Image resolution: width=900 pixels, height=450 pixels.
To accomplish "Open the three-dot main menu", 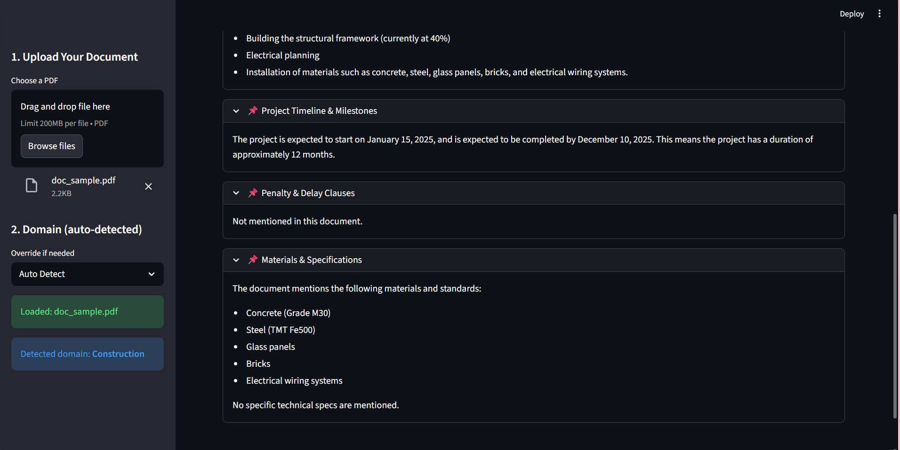I will 879,14.
